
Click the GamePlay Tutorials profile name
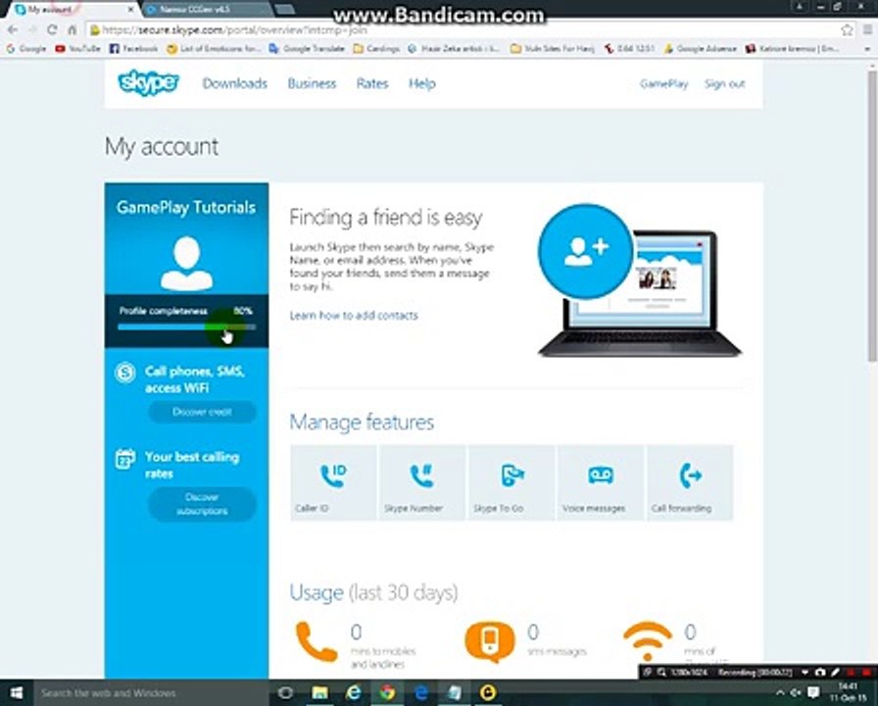(x=186, y=207)
